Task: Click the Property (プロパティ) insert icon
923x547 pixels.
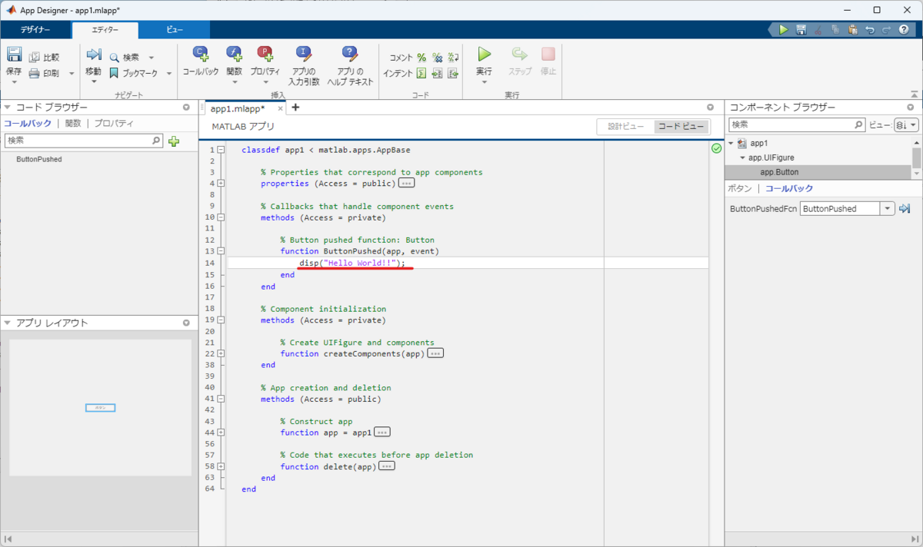Action: 265,55
